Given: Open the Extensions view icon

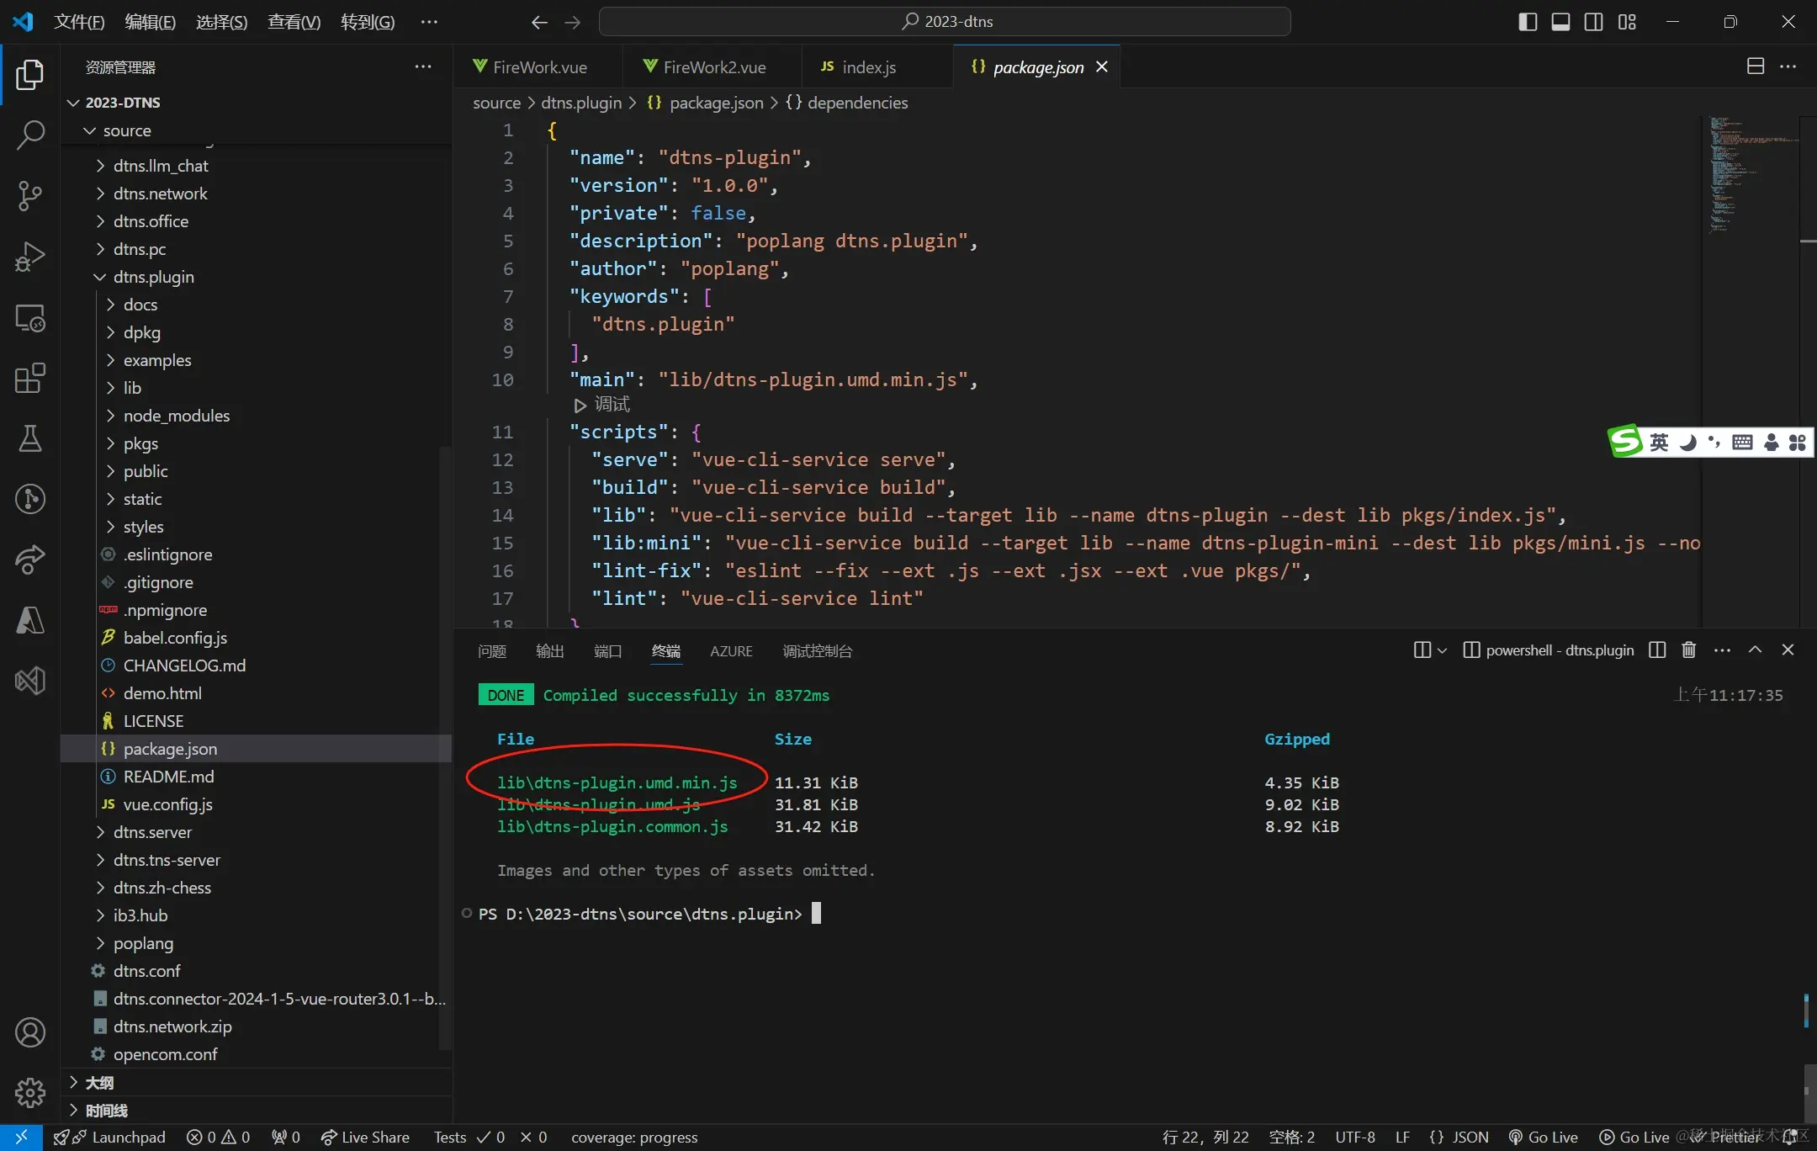Looking at the screenshot, I should point(30,379).
